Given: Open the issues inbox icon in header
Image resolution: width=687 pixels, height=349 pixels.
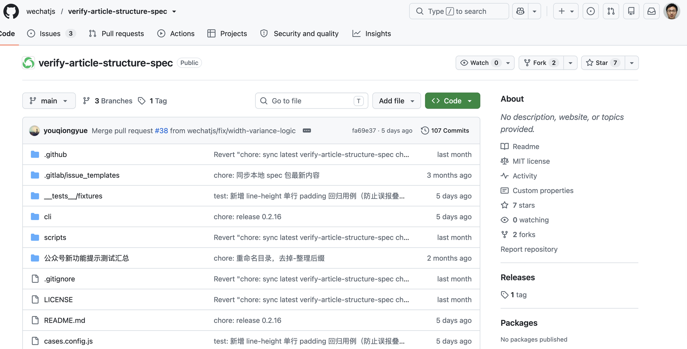Looking at the screenshot, I should (591, 11).
